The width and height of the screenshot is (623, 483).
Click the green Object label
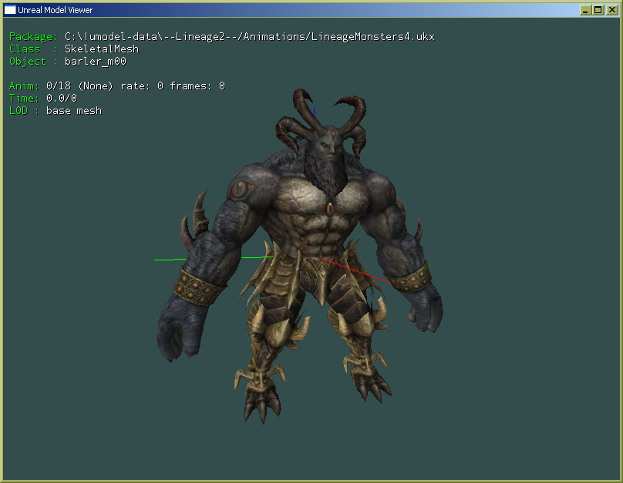tap(28, 62)
